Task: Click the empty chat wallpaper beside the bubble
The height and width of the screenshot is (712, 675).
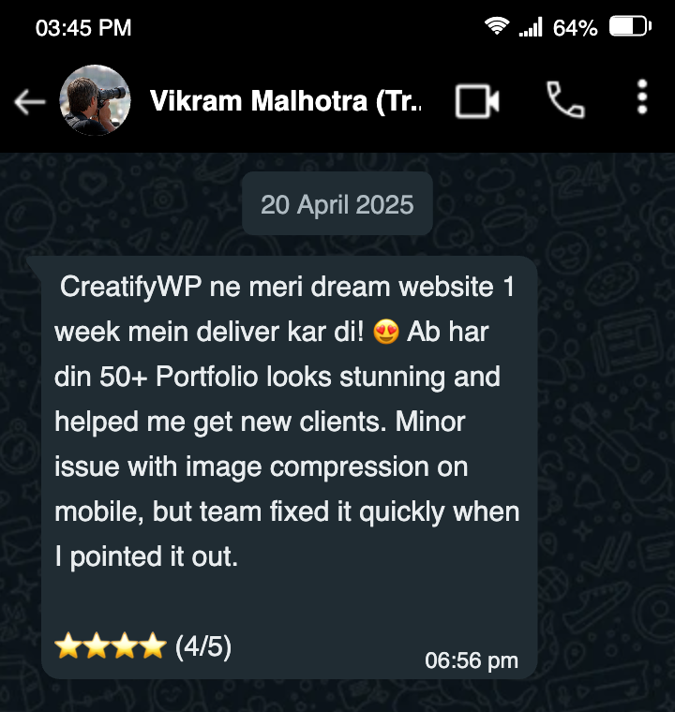Action: click(605, 454)
